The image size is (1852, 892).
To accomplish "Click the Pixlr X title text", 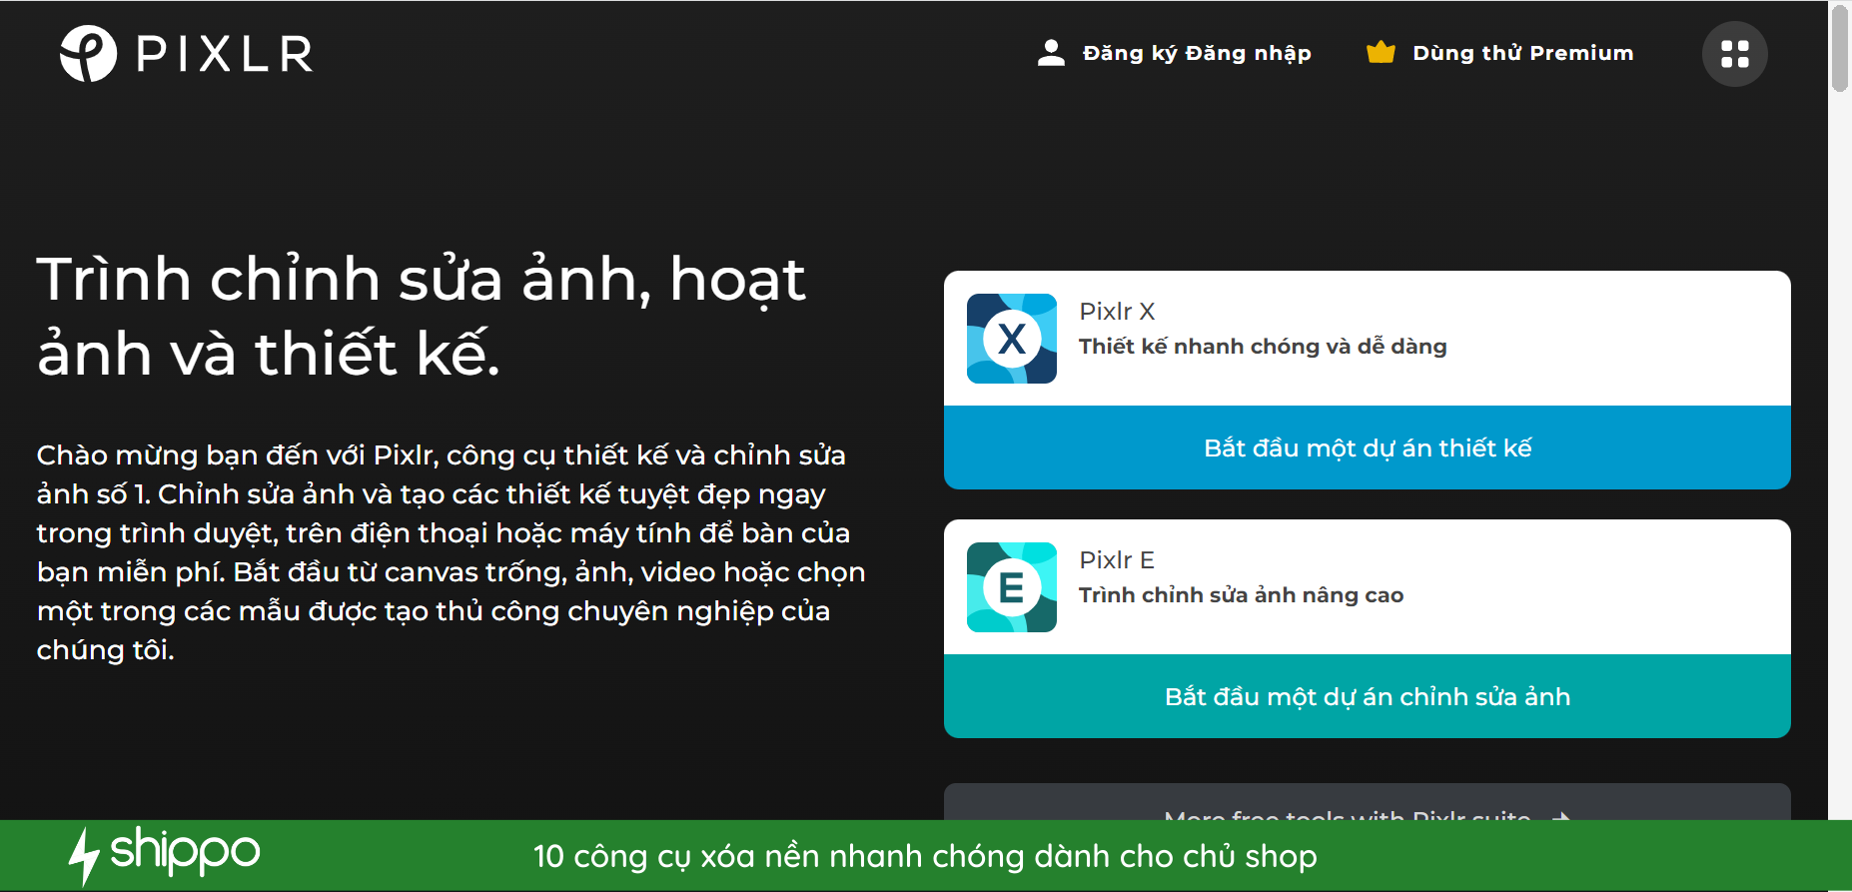I will point(1117,312).
